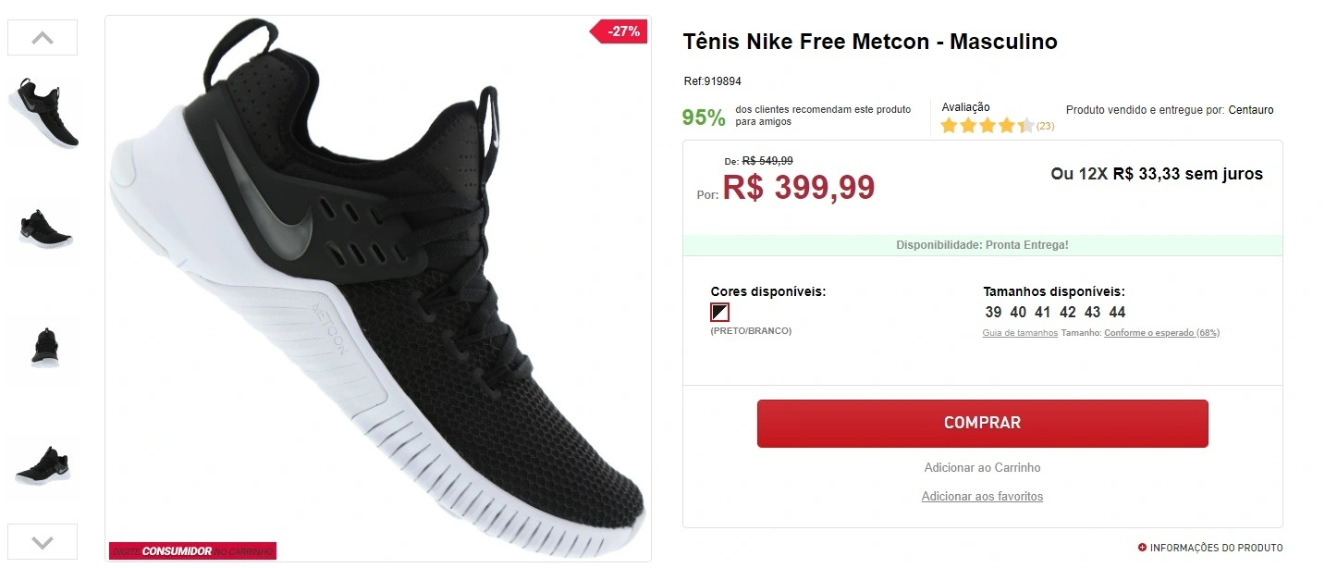1325x568 pixels.
Task: Select the PRETO/BRANCO color swatch
Action: click(719, 312)
